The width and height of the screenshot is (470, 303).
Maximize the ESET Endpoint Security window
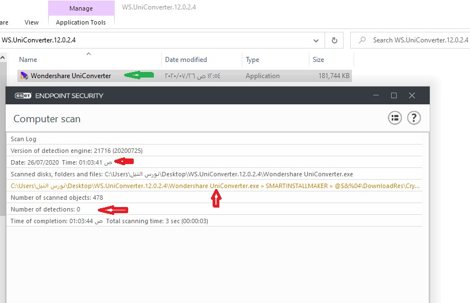coord(394,95)
